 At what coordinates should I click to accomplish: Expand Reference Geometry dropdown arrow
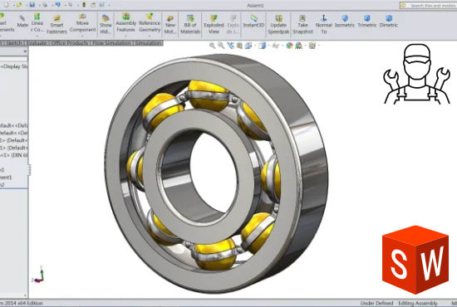click(150, 36)
